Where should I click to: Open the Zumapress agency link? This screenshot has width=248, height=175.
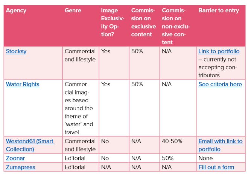21,167
